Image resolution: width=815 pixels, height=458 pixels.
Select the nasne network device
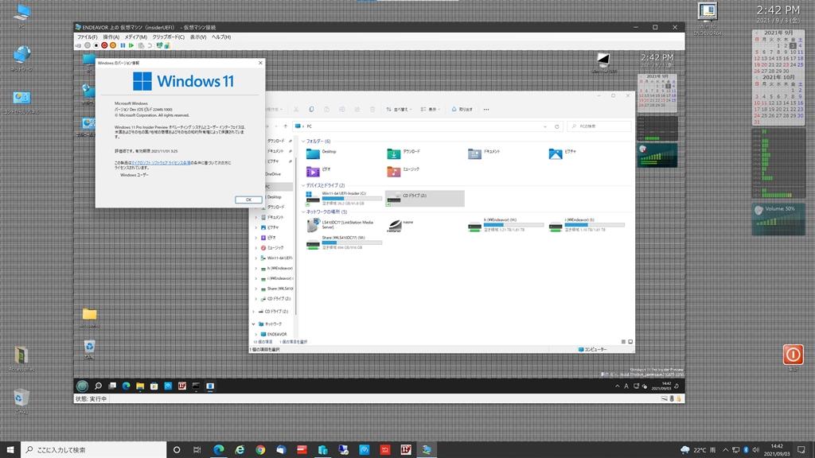(401, 225)
